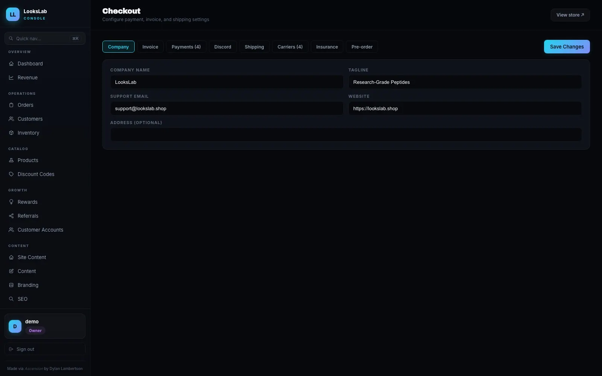Switch to the Invoice tab

pos(150,47)
